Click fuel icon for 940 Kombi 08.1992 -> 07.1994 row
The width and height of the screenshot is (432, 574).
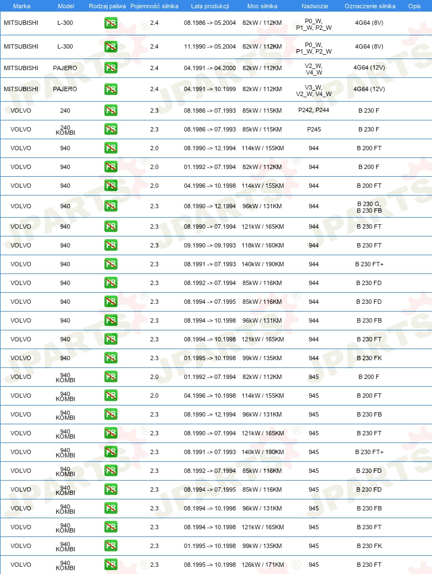point(110,470)
